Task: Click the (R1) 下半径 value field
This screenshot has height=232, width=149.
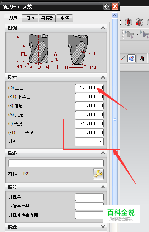Action: (x=89, y=96)
